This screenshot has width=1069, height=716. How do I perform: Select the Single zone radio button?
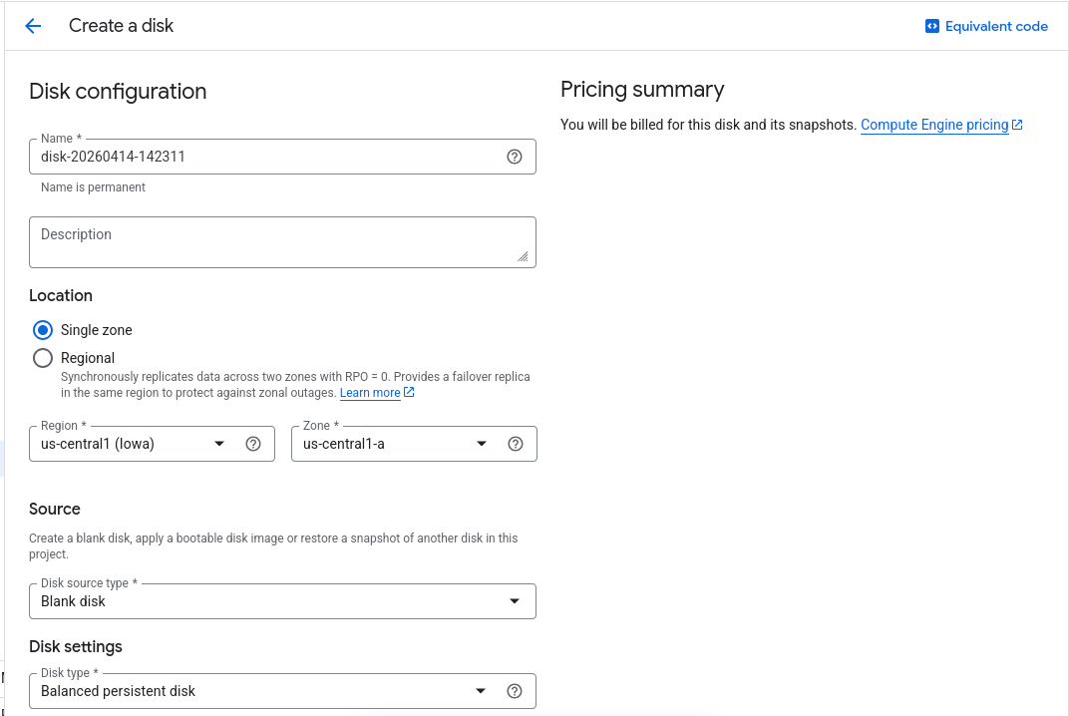point(43,330)
